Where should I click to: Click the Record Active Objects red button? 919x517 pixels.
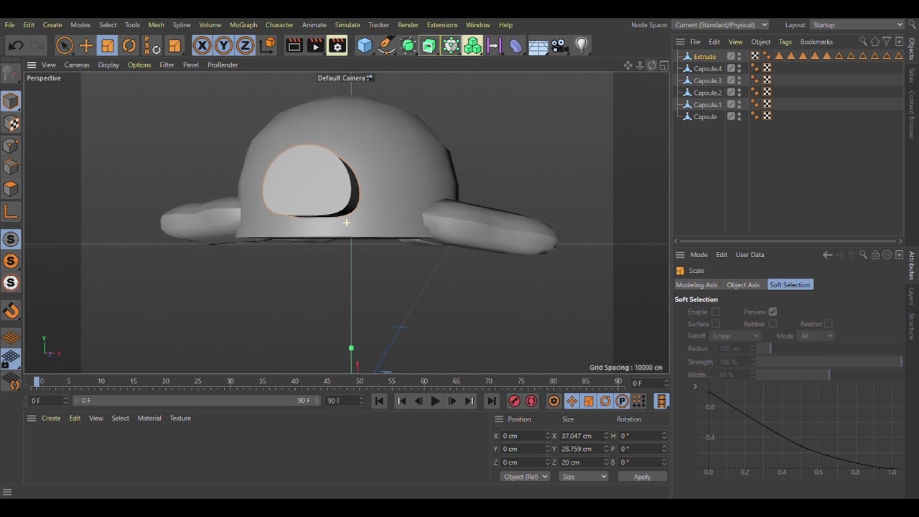tap(514, 401)
